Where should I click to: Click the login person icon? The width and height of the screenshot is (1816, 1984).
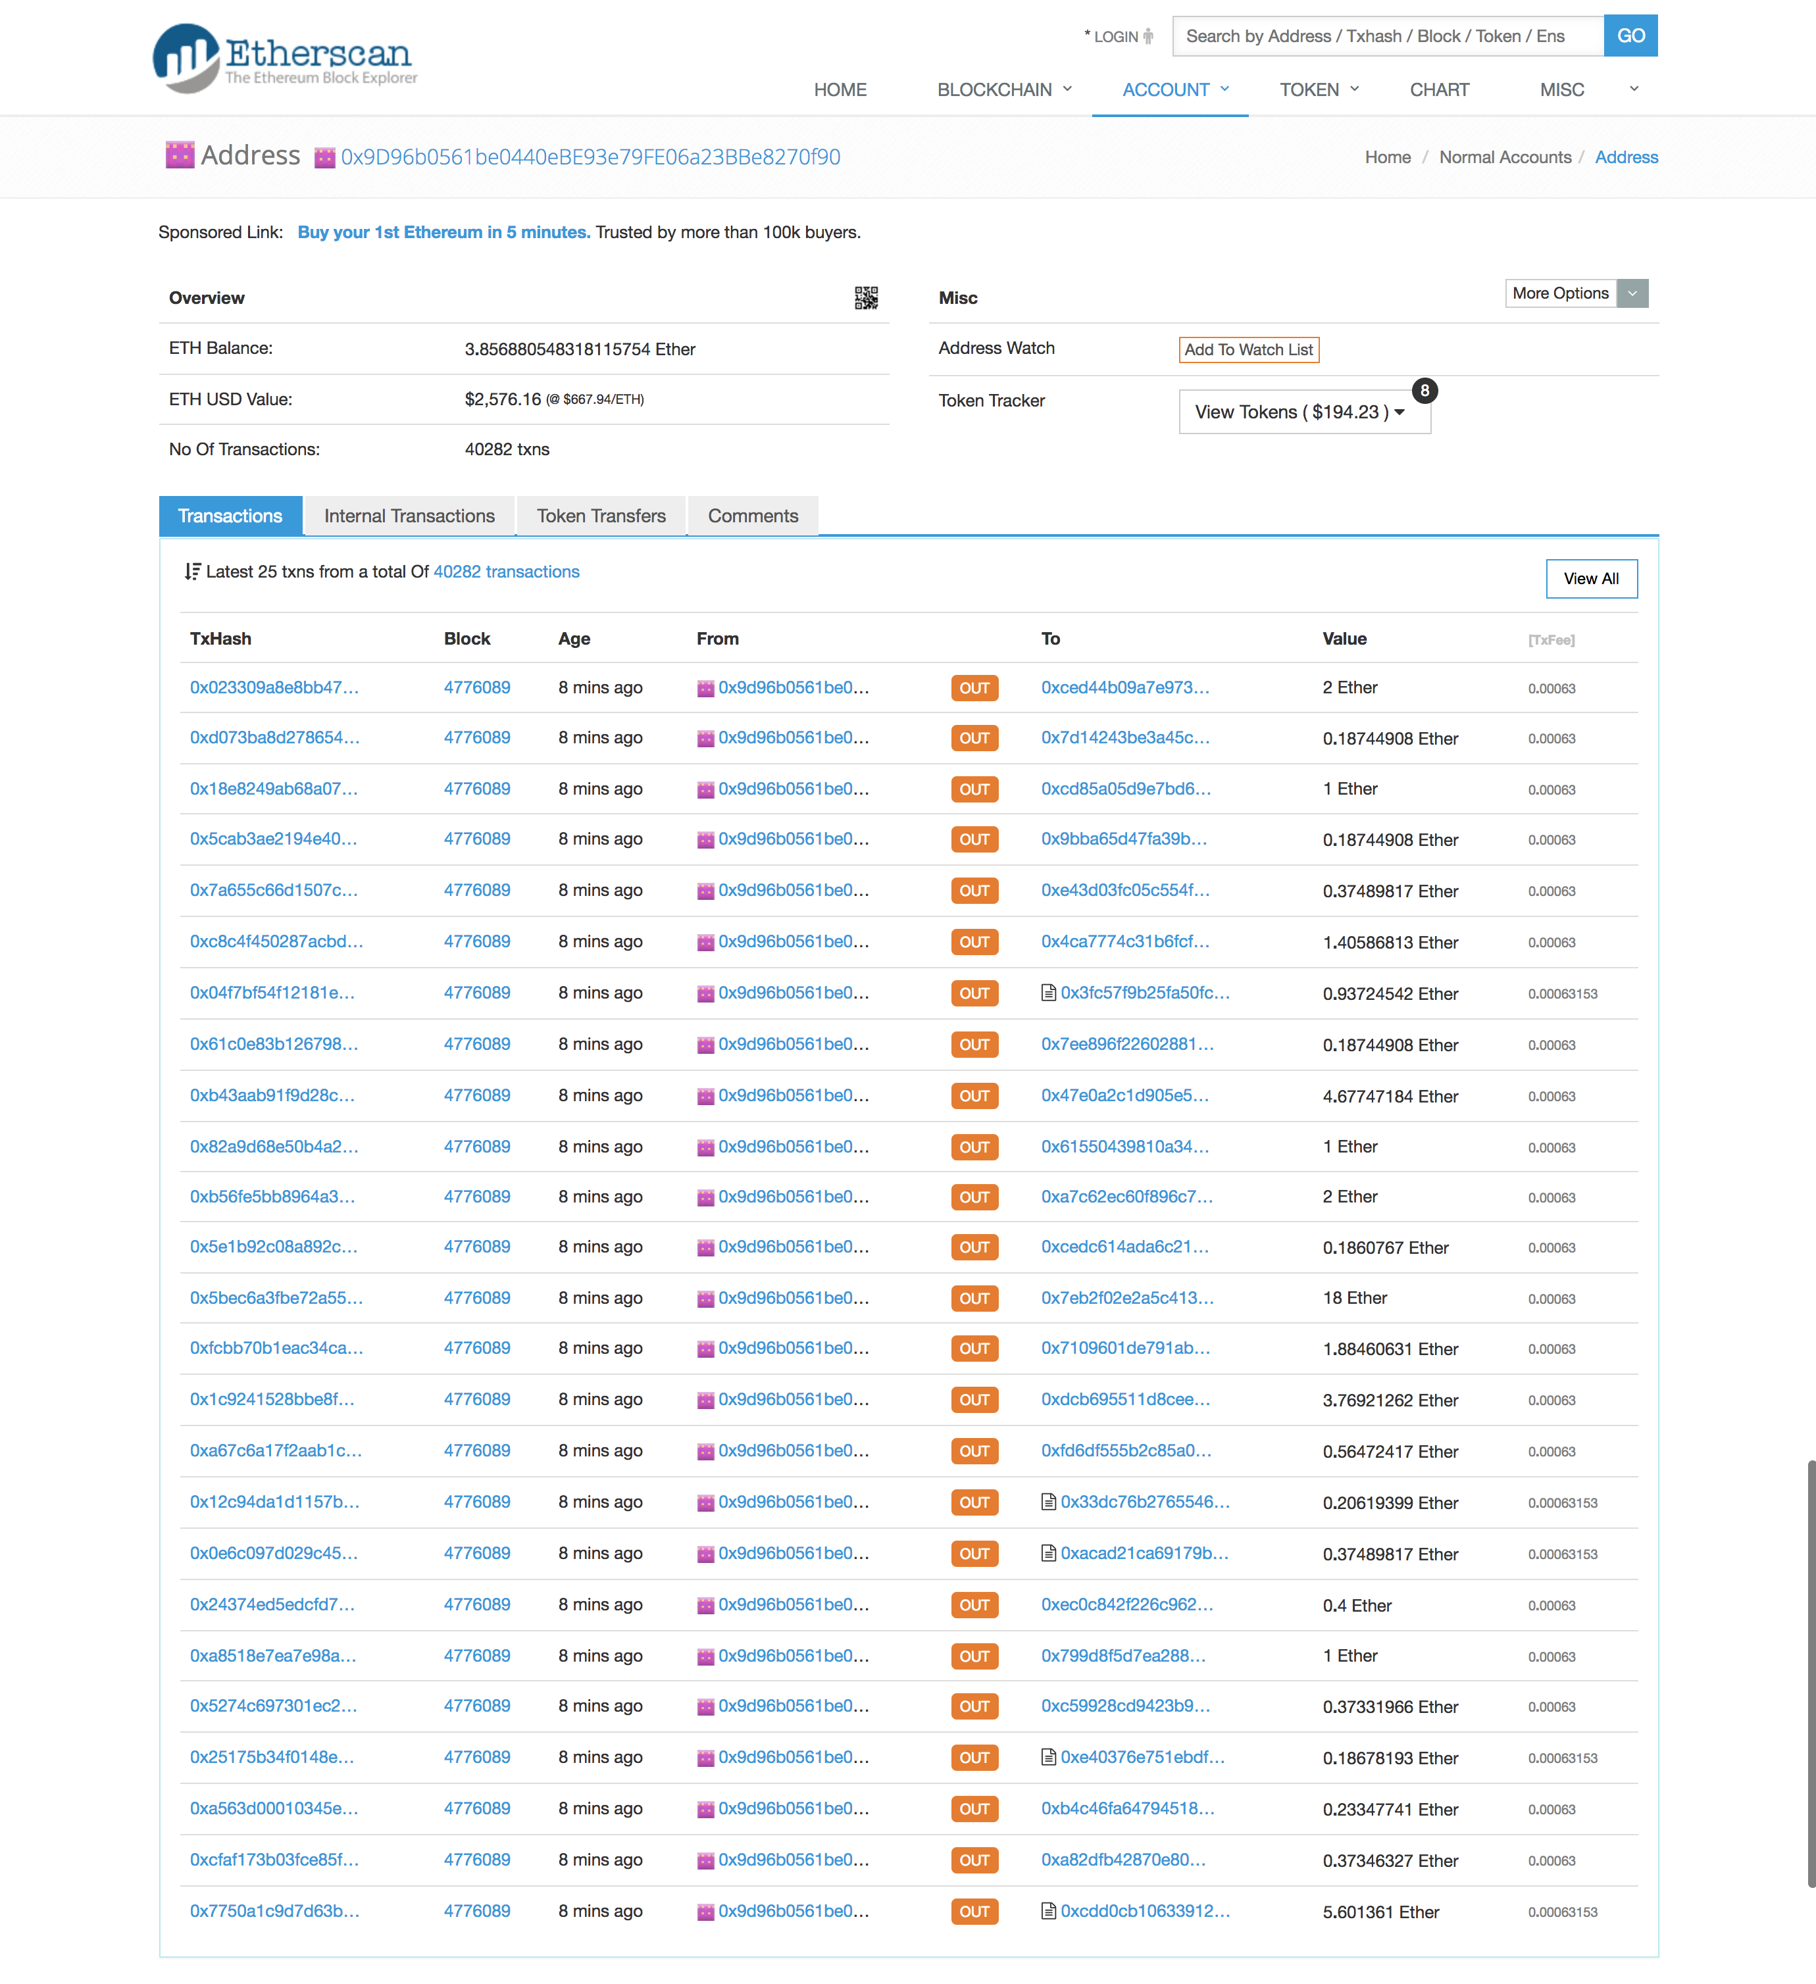click(x=1148, y=36)
